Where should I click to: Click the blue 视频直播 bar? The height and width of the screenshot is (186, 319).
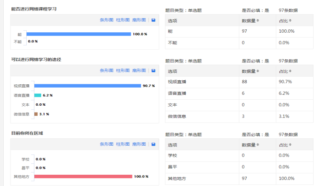pos(87,86)
